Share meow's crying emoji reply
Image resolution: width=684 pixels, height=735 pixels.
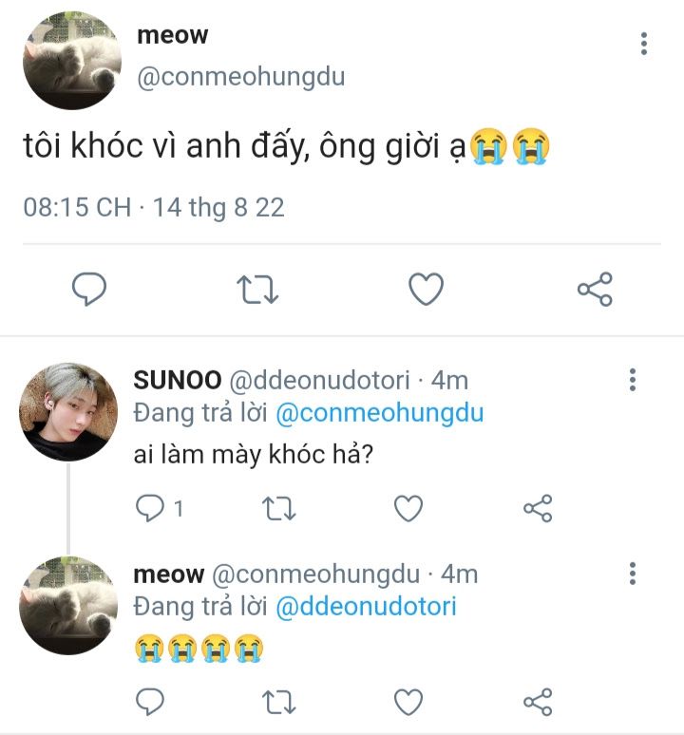538,702
